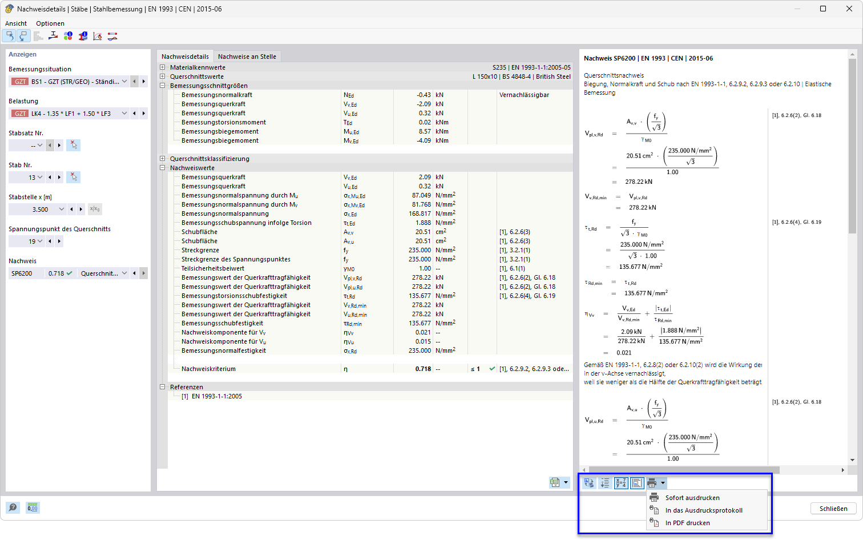Viewport: 863px width, 540px height.
Task: Open the Stabstelle x 3.500 dropdown
Action: (62, 209)
